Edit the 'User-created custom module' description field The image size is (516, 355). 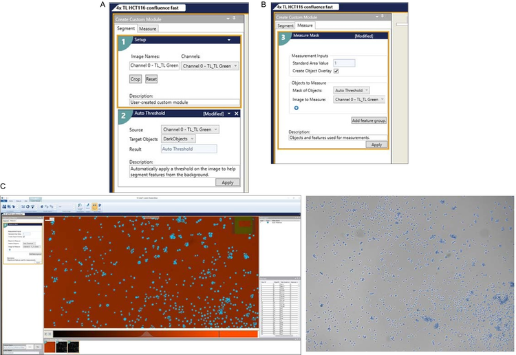coord(184,103)
